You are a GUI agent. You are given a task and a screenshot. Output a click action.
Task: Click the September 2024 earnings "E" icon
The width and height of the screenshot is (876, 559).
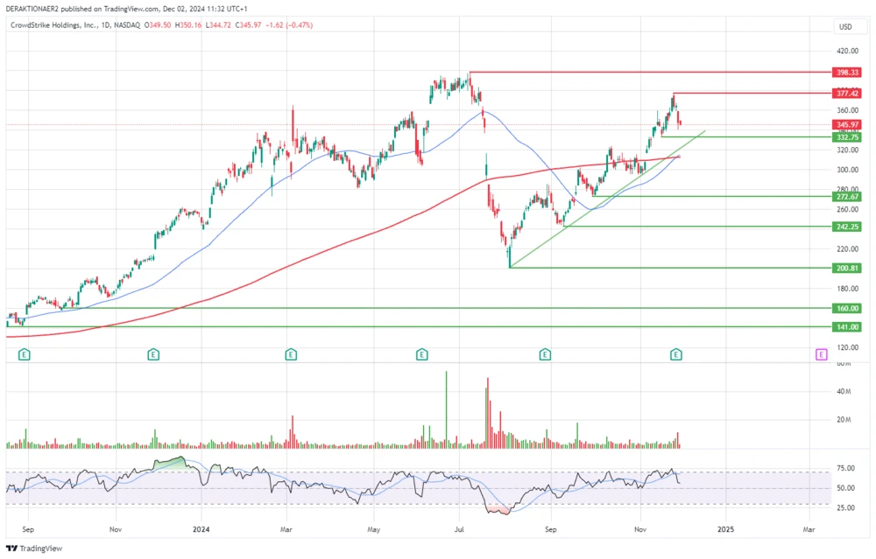tap(544, 354)
